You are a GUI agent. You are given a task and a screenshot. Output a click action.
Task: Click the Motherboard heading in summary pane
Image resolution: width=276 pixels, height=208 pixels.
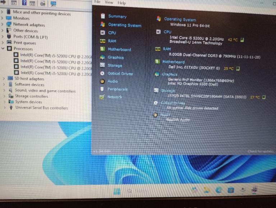pyautogui.click(x=173, y=62)
